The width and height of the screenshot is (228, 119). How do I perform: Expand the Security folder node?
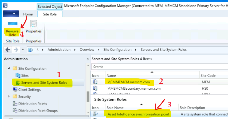[9, 96]
